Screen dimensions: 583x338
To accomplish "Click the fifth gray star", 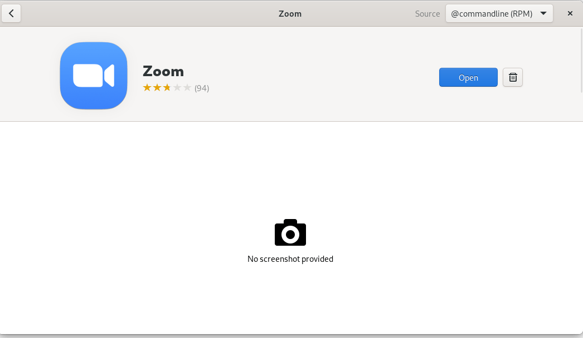I will pos(187,87).
